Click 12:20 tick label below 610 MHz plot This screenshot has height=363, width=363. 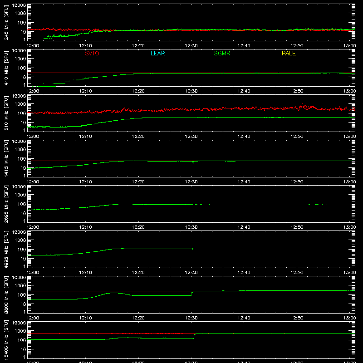138,137
